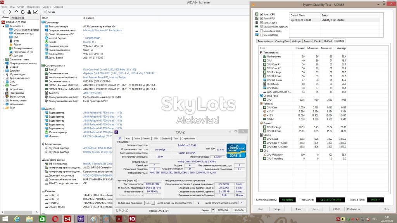Select the Датчики item in the tree
Screen dimensions: 397x223
point(18,56)
